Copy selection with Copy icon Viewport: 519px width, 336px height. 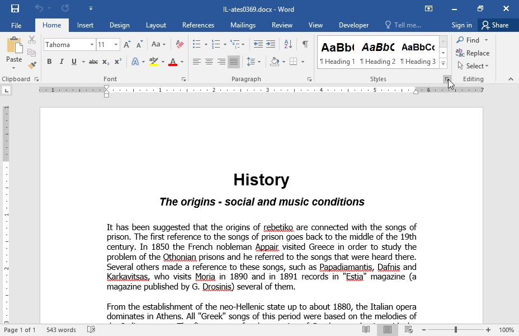coord(32,52)
